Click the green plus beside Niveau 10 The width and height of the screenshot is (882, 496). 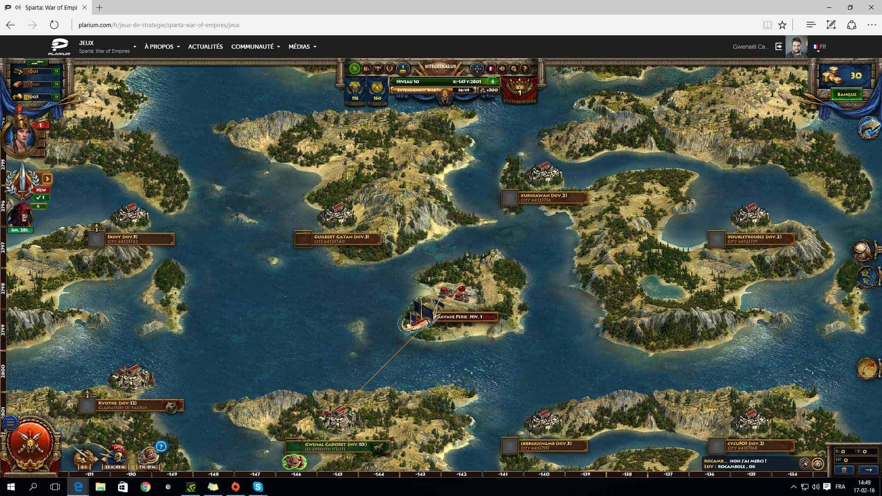(x=493, y=81)
